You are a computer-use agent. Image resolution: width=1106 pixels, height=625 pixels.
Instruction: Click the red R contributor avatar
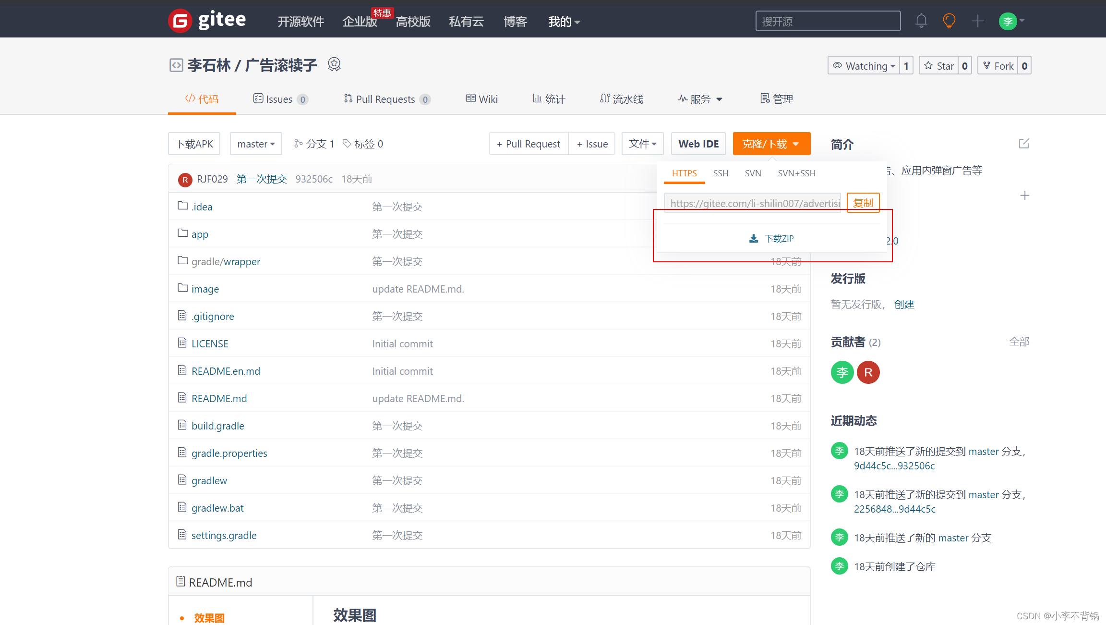(868, 372)
